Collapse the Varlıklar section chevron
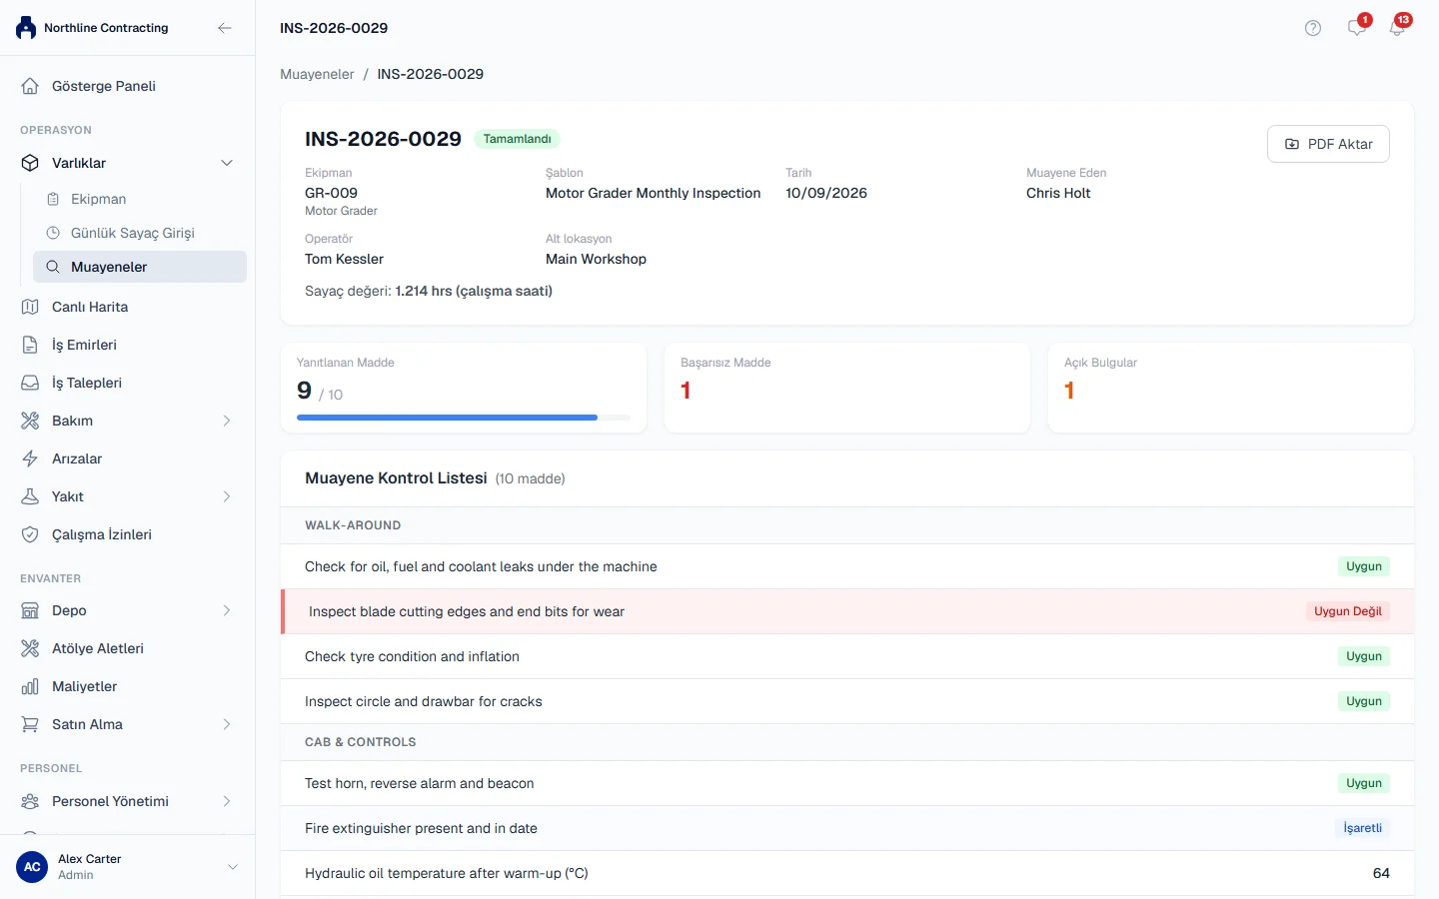The width and height of the screenshot is (1439, 899). [227, 163]
